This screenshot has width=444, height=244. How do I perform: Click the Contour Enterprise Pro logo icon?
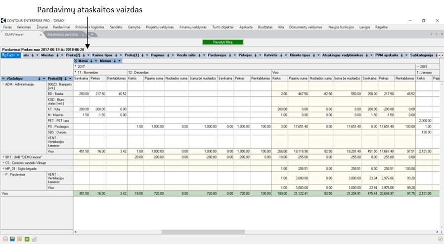[x=3, y=21]
